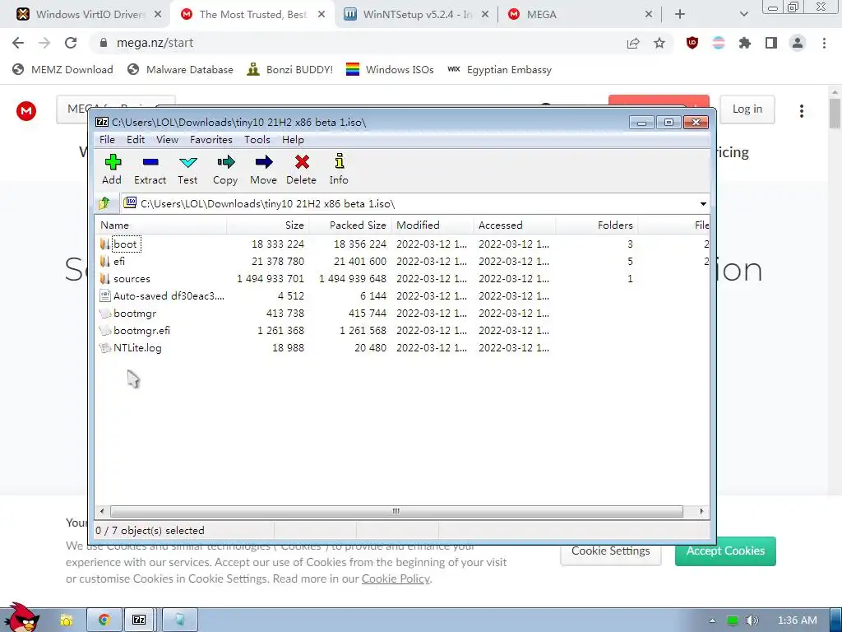Screen dimensions: 842x632
Task: Select the Copy toolbar icon
Action: 225,162
